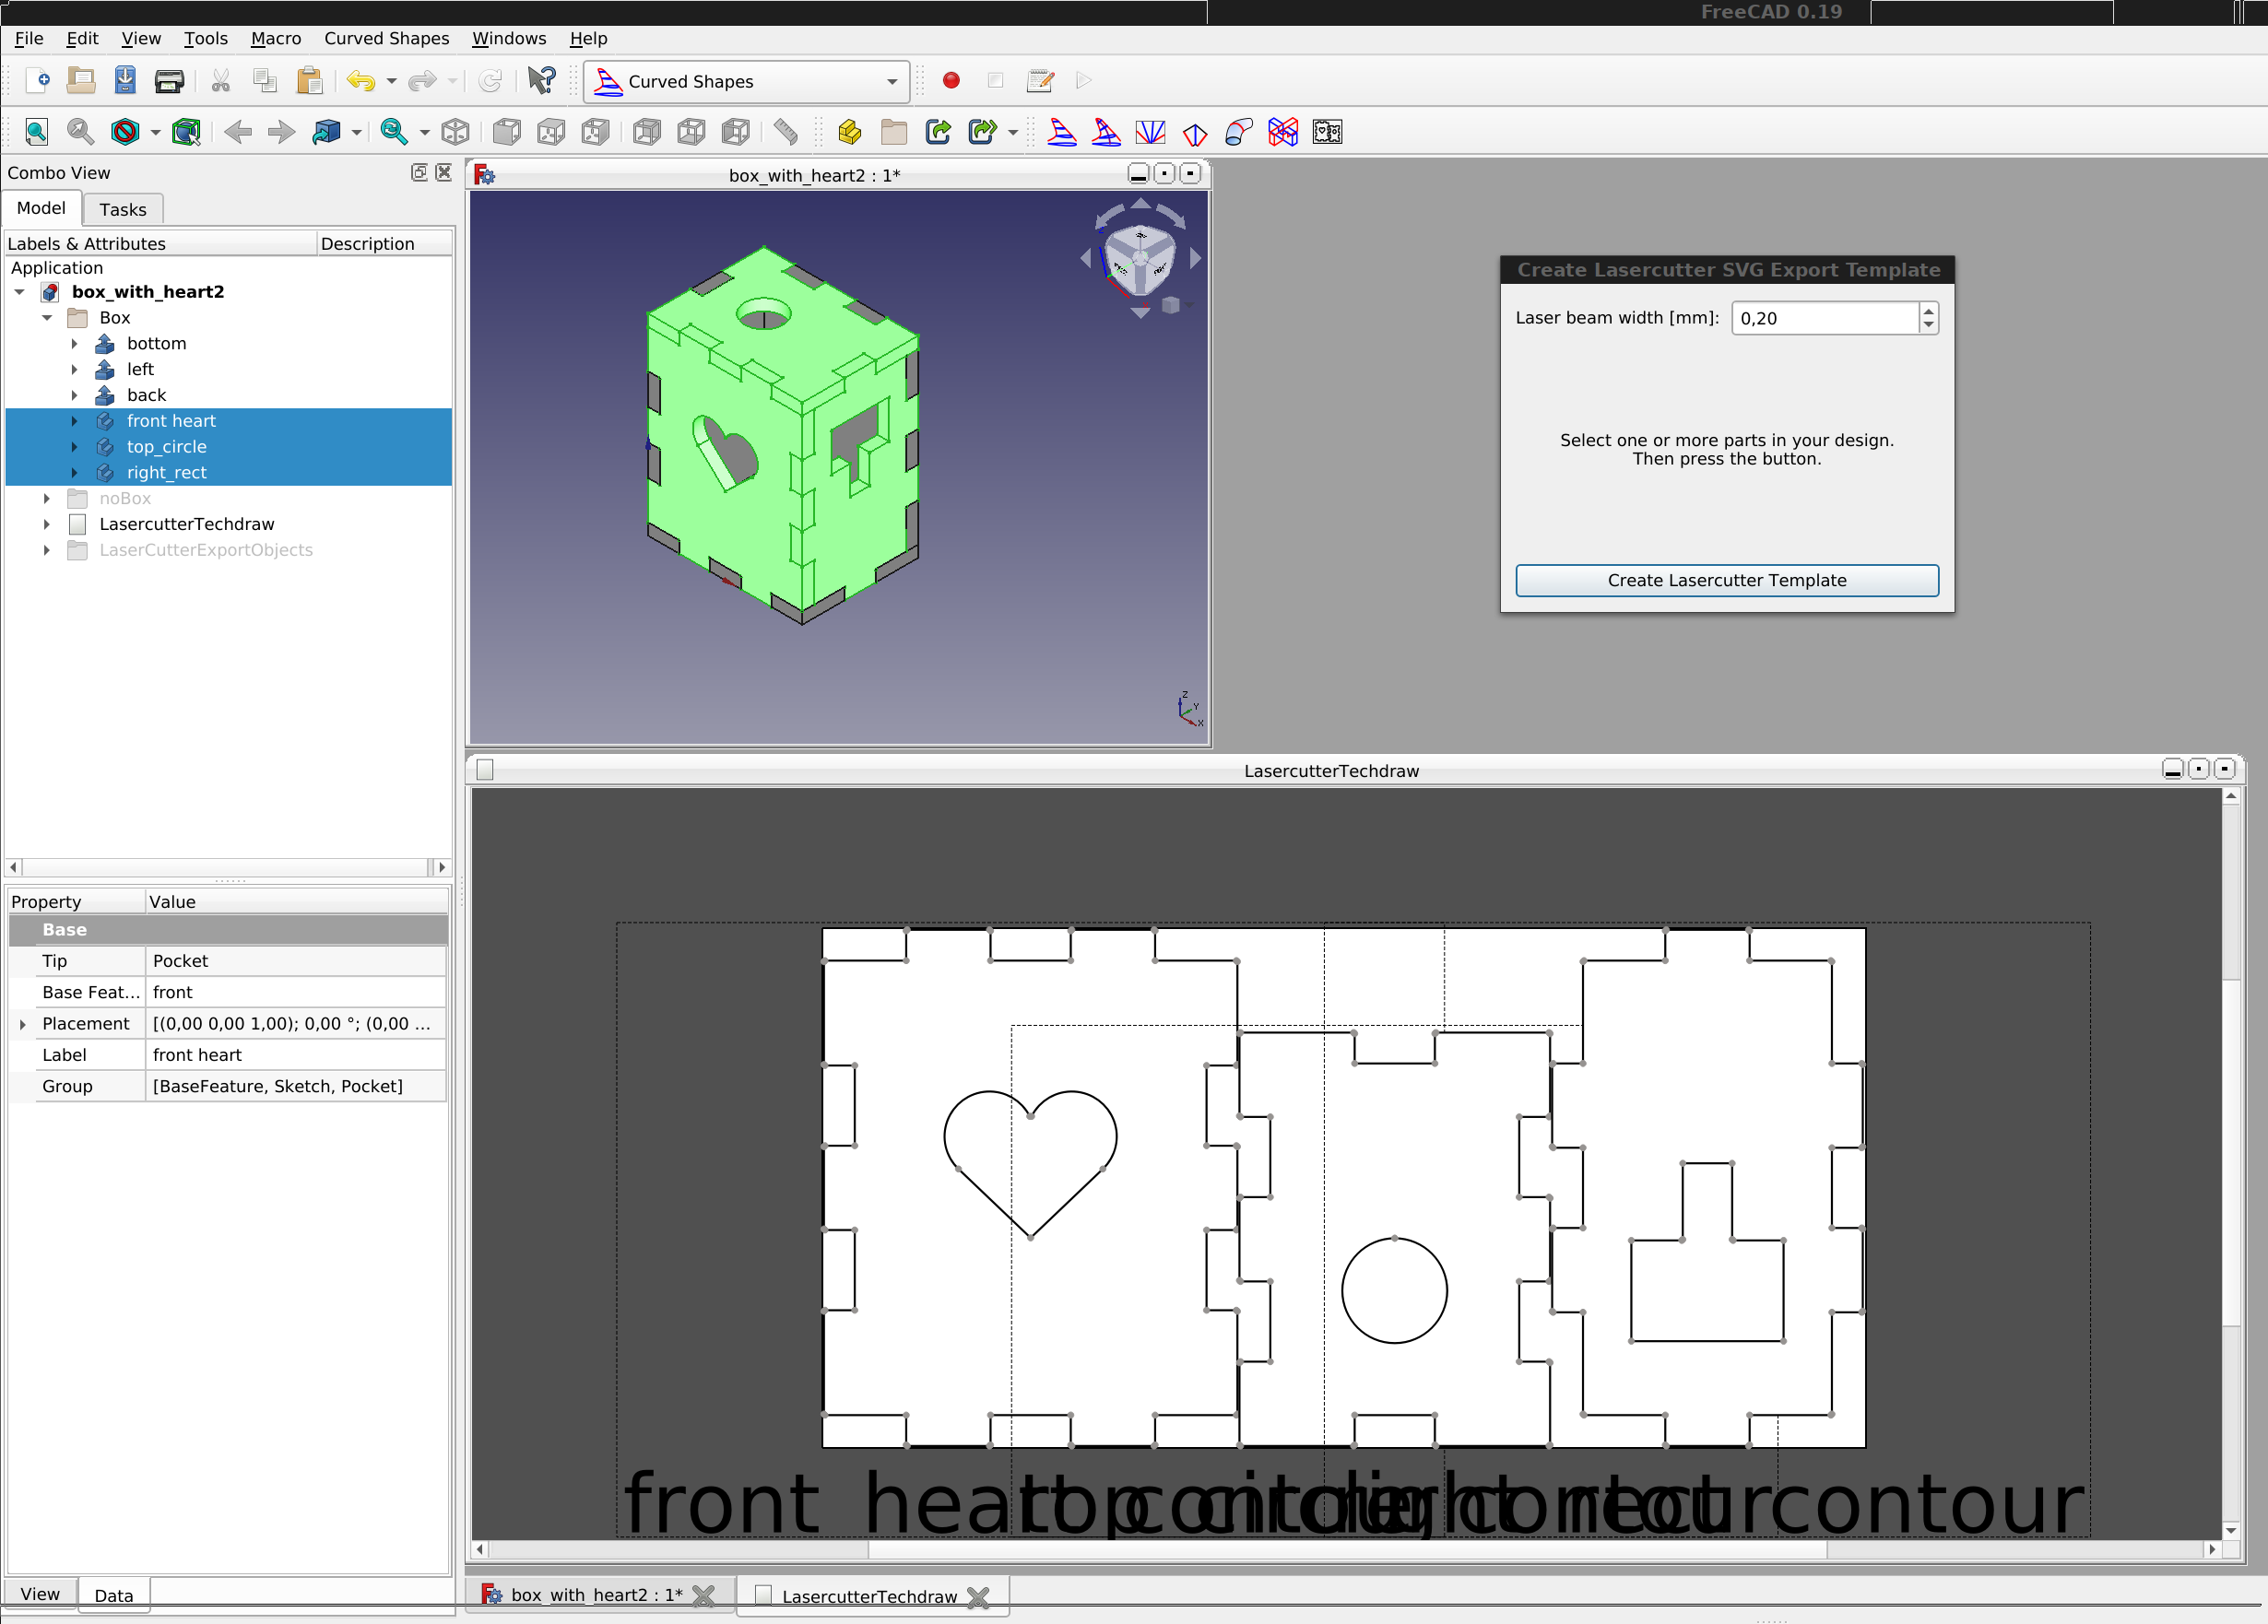Click the lasercutter template export icon
The height and width of the screenshot is (1624, 2268).
1327,132
